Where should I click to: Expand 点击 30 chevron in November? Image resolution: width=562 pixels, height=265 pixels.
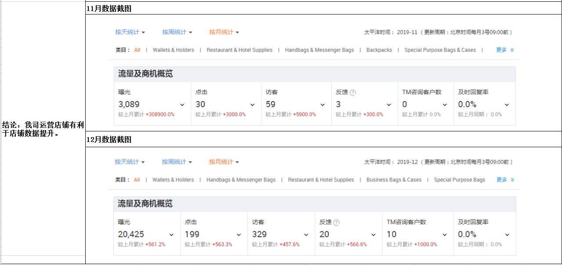(x=252, y=105)
